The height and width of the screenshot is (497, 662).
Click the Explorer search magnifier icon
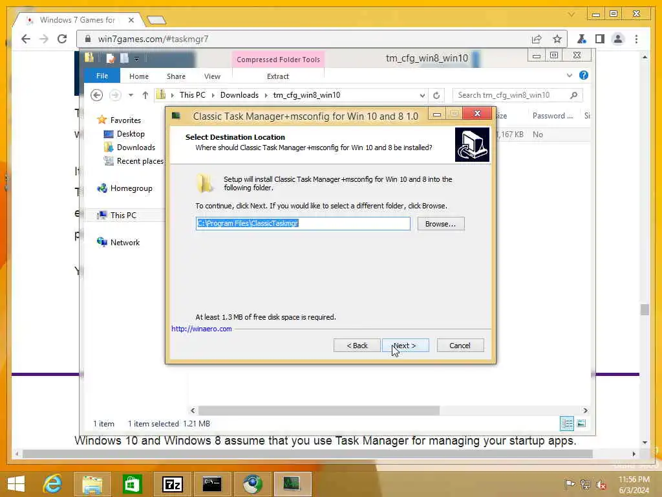[x=574, y=95]
